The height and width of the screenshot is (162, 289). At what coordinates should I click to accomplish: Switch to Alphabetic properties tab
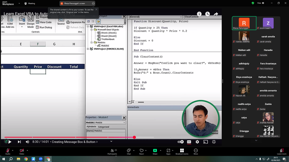click(x=91, y=126)
